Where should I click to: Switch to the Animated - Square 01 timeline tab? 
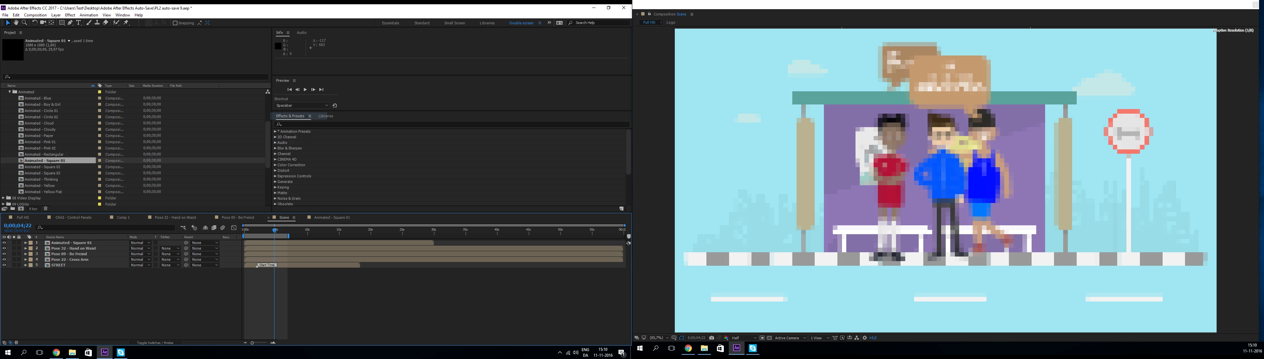point(332,217)
